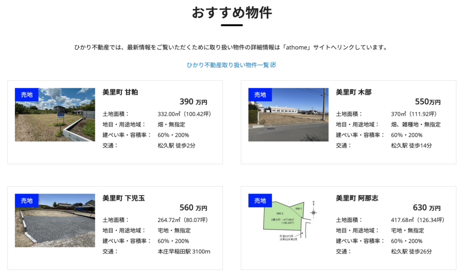Select the 美里町 甘粕 listing title
The height and width of the screenshot is (275, 460).
[x=120, y=92]
